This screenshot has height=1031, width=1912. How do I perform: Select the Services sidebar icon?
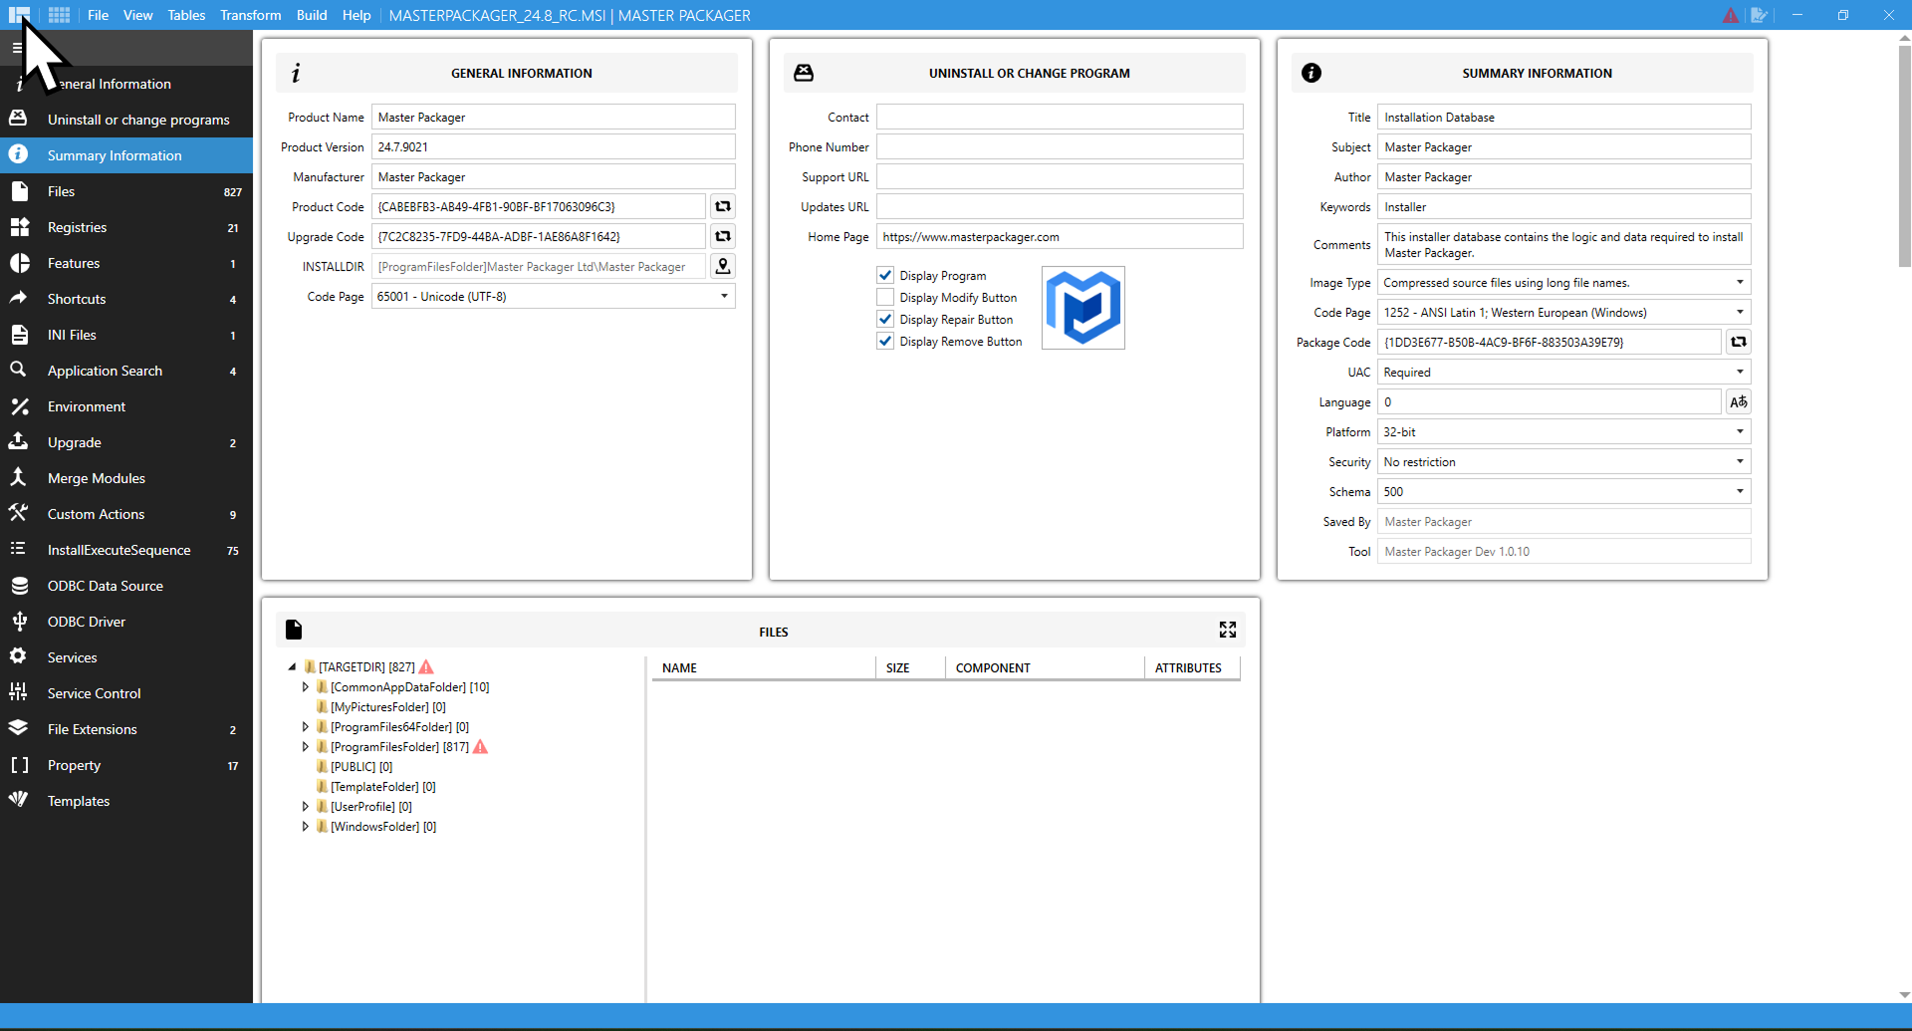(19, 656)
